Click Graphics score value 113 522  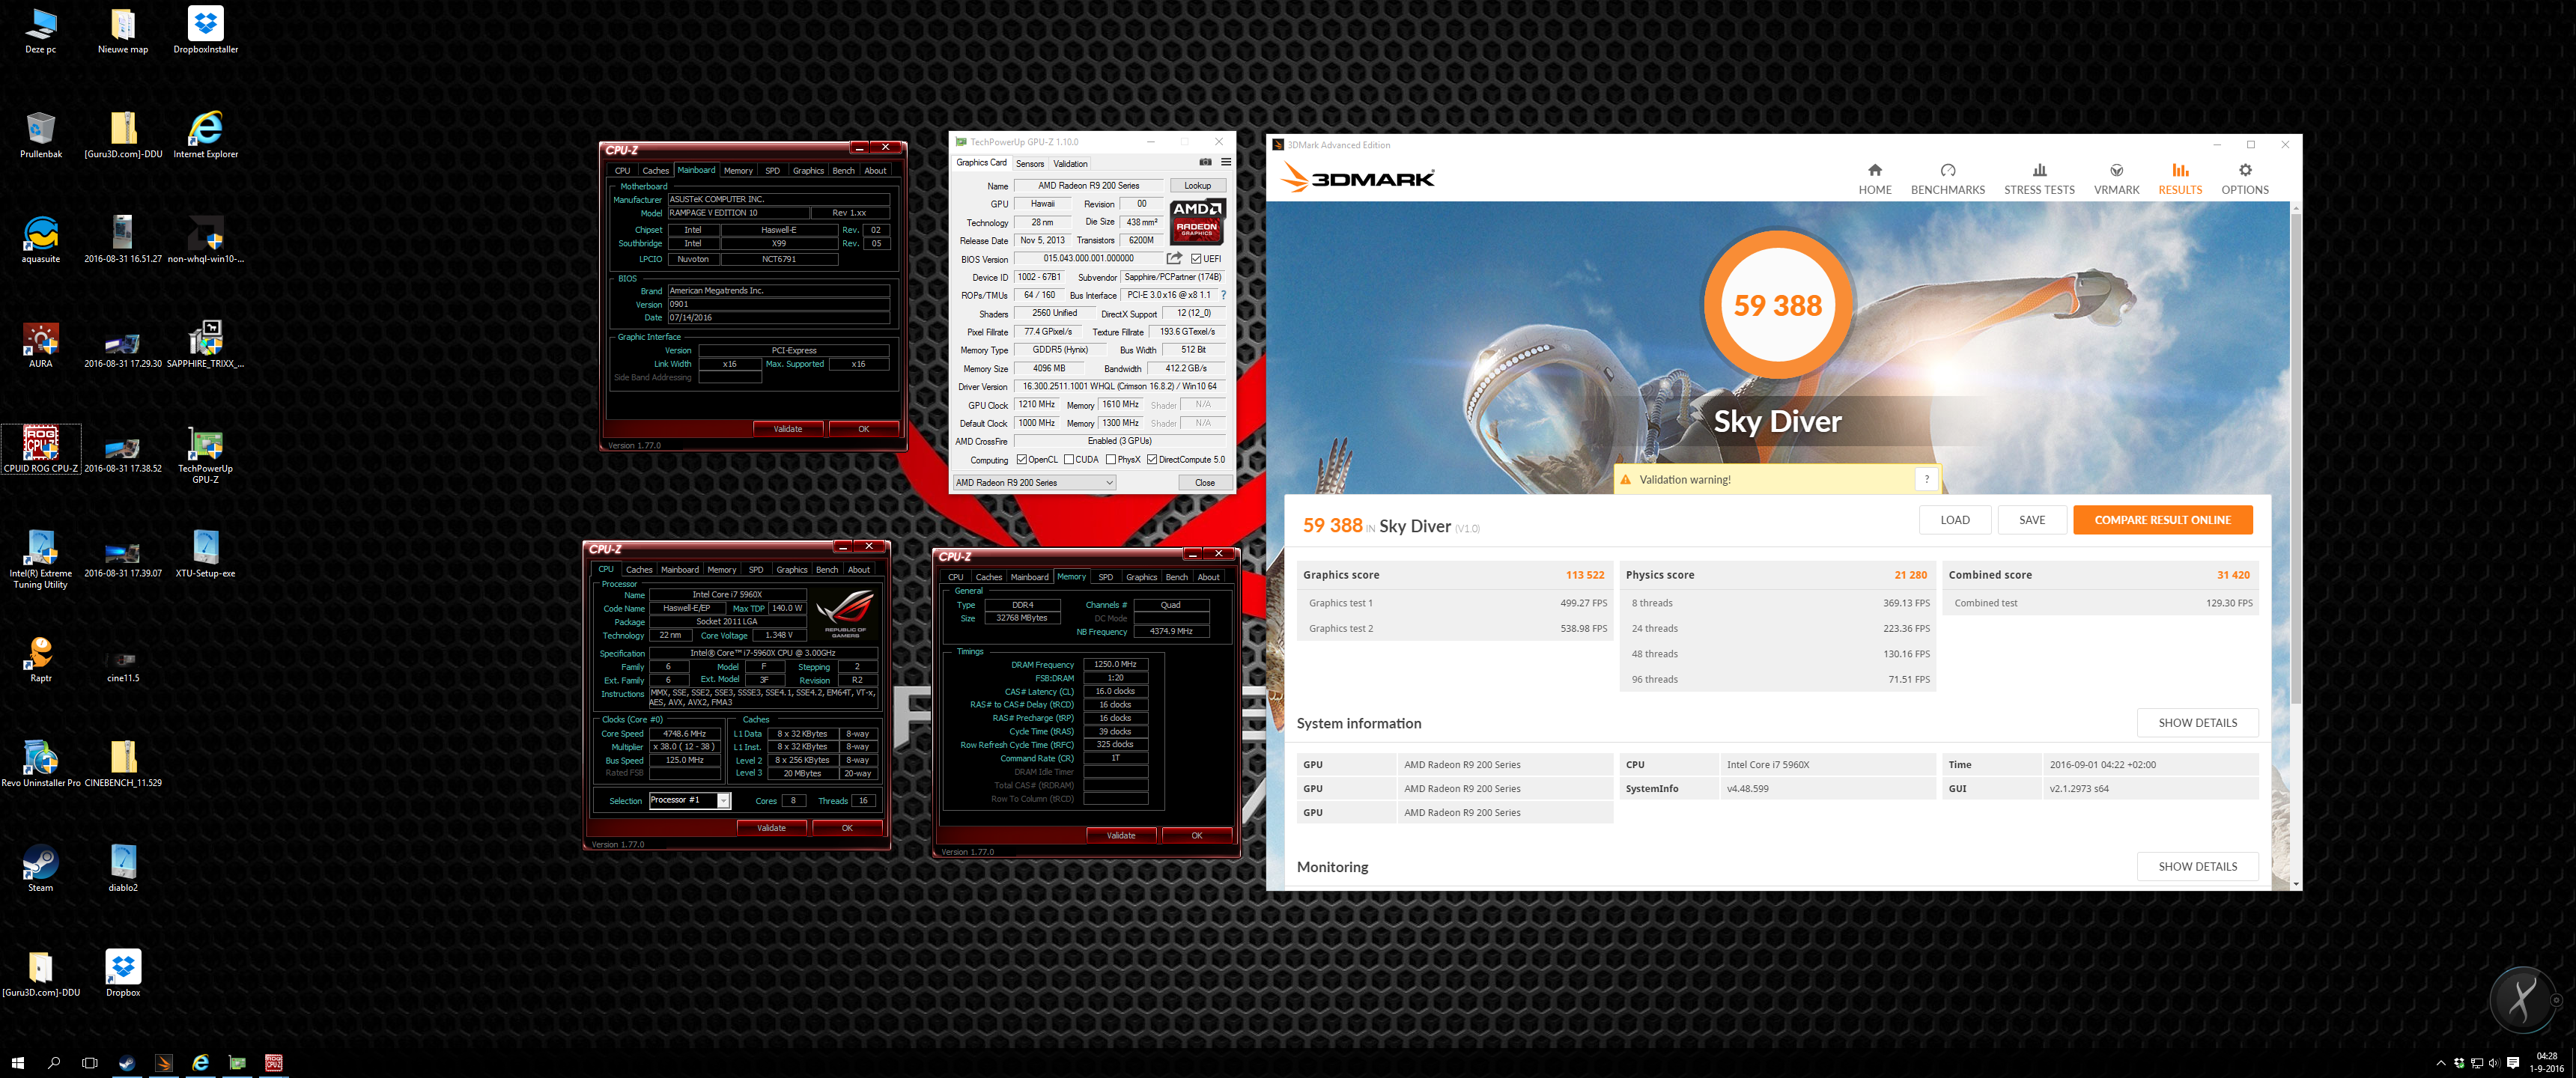point(1584,575)
